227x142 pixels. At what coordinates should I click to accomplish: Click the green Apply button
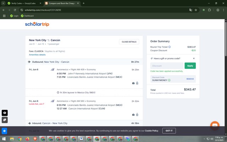tap(190, 66)
